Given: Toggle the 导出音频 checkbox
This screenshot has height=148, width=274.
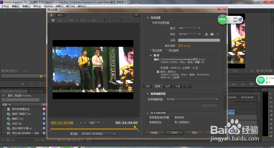Looking at the screenshot, I should [167, 50].
